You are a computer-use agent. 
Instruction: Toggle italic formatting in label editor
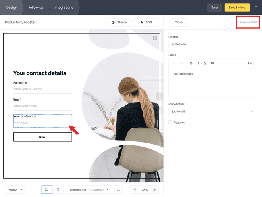pyautogui.click(x=198, y=63)
